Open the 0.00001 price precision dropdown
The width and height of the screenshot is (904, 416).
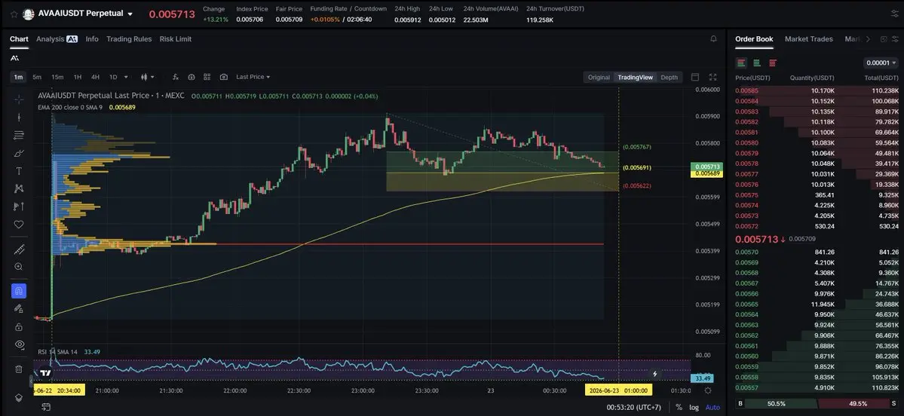pyautogui.click(x=881, y=63)
